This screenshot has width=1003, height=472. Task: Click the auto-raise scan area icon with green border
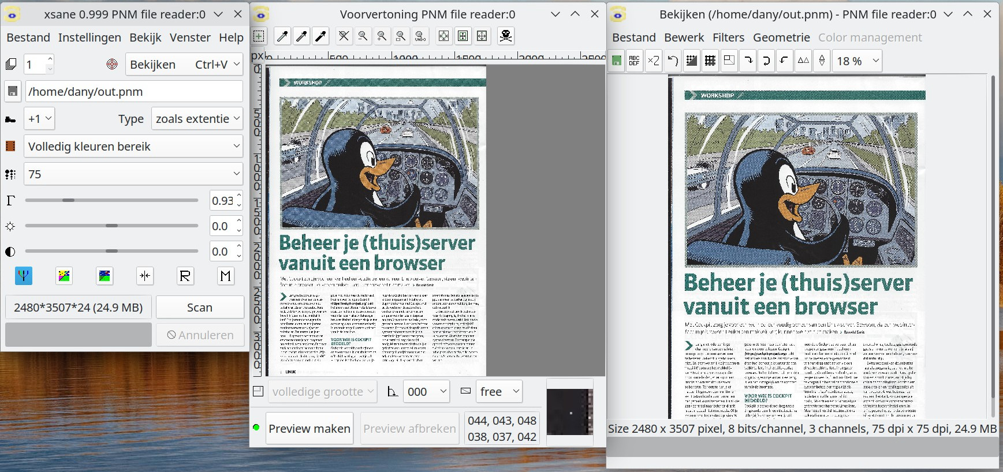[463, 36]
